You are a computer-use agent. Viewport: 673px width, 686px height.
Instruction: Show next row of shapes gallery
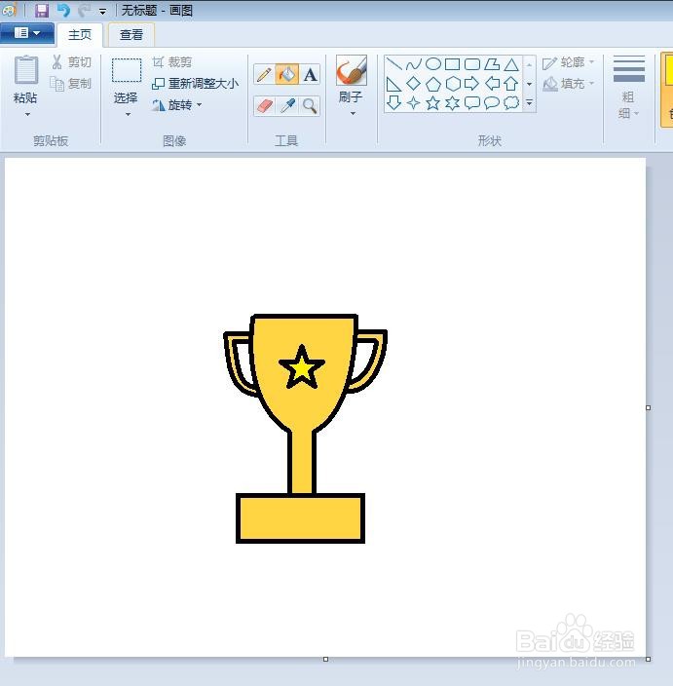point(530,84)
